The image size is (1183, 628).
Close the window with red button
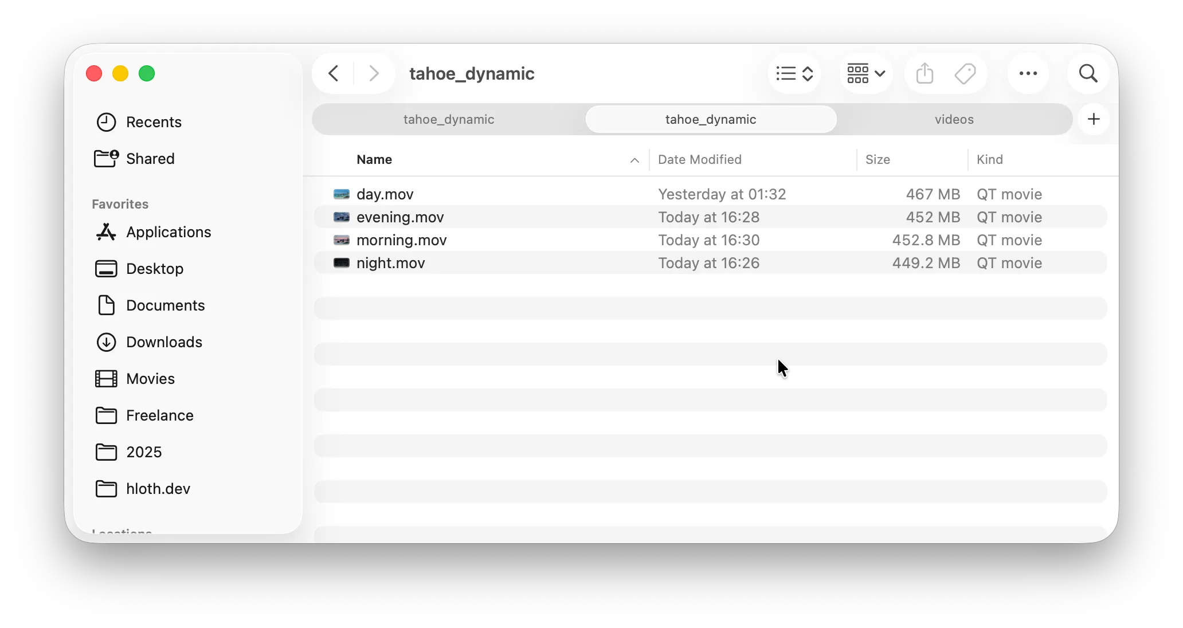click(94, 73)
